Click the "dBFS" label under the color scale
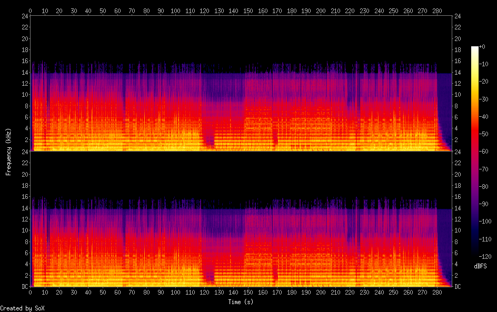The image size is (497, 312). pos(480,267)
